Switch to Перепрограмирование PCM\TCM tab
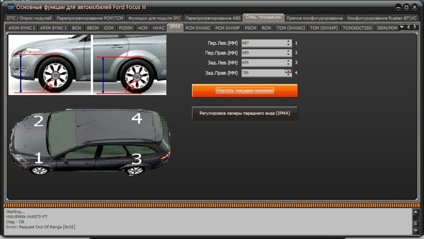424x239 pixels. pyautogui.click(x=90, y=18)
